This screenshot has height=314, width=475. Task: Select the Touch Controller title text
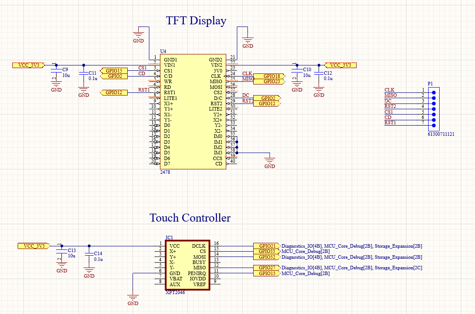190,218
